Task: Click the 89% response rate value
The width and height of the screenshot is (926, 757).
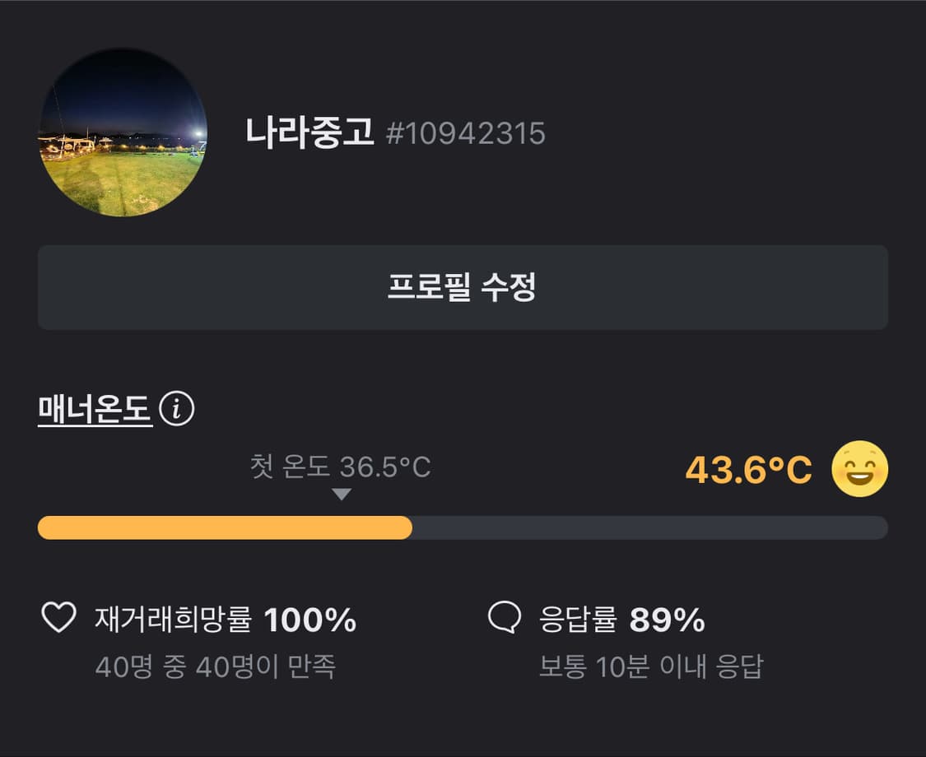Action: (667, 620)
